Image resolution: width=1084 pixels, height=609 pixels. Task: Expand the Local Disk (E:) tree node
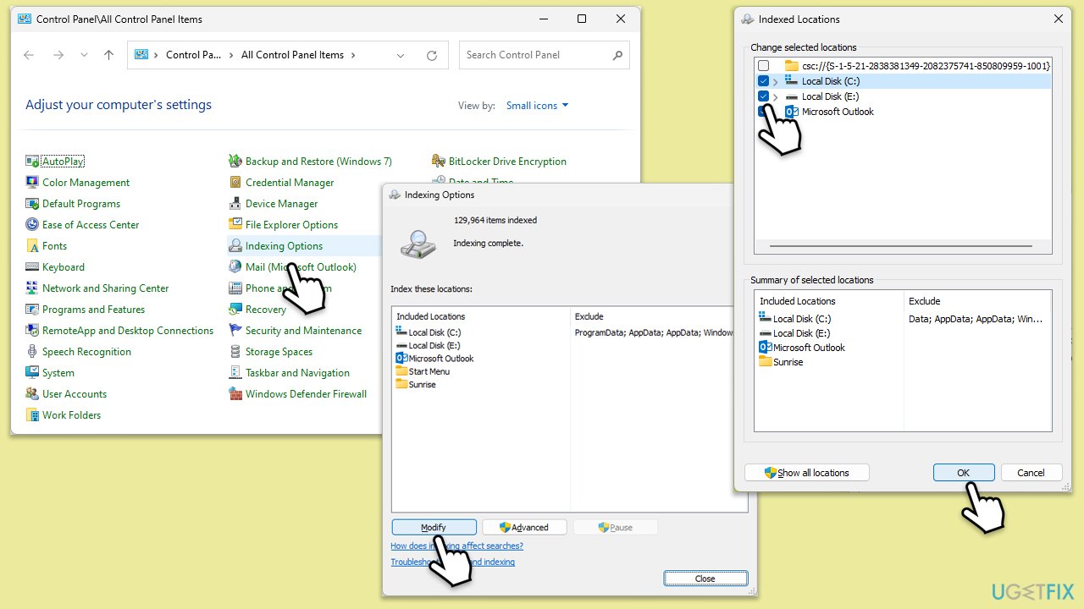pos(776,96)
